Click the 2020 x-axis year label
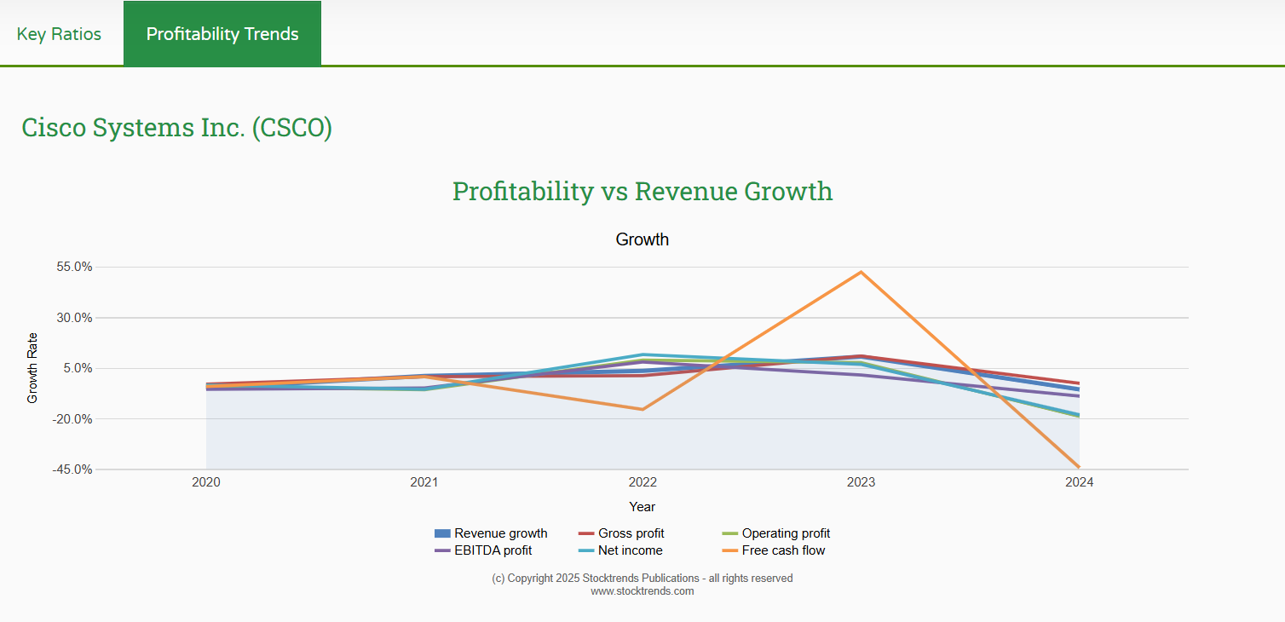Image resolution: width=1285 pixels, height=622 pixels. (x=206, y=482)
